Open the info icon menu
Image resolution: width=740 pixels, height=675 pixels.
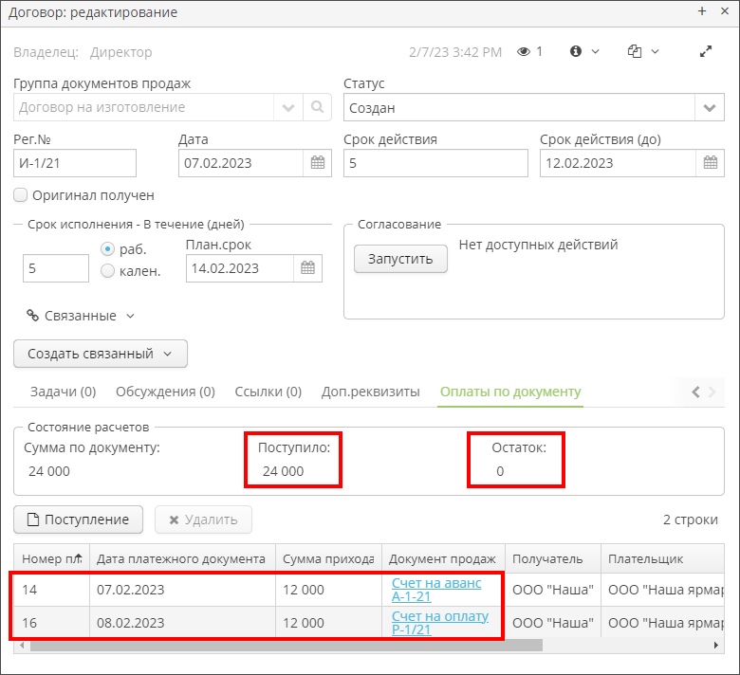[x=575, y=51]
